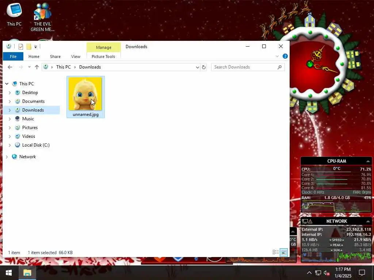The image size is (374, 280).
Task: Collapse the NETWORK gadget panel
Action: pyautogui.click(x=368, y=221)
